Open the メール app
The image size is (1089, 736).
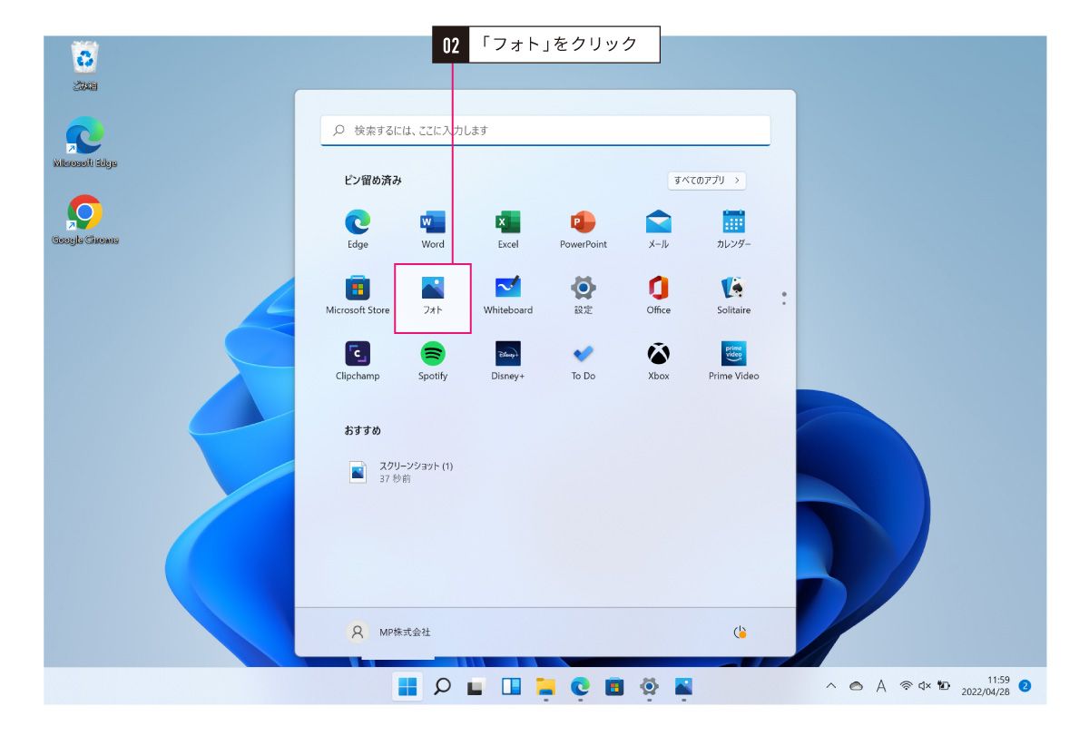click(659, 230)
